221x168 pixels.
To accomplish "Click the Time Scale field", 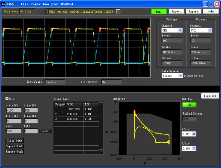I will pyautogui.click(x=55, y=82).
